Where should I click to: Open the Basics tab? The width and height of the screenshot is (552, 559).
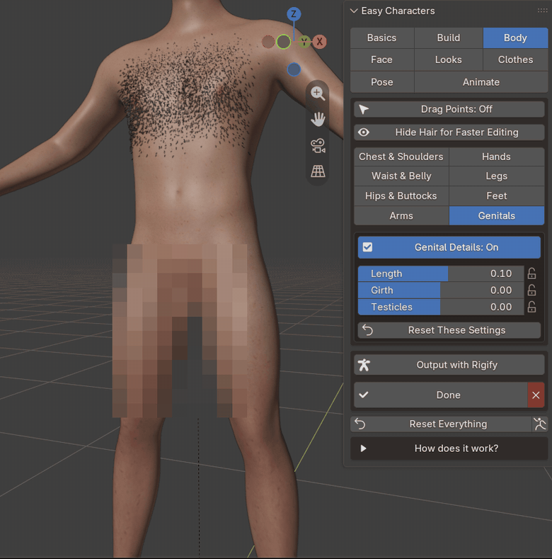click(x=381, y=38)
